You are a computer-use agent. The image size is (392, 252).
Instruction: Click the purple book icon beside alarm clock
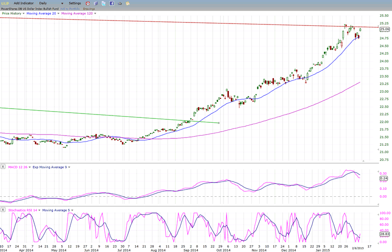coord(96,3)
